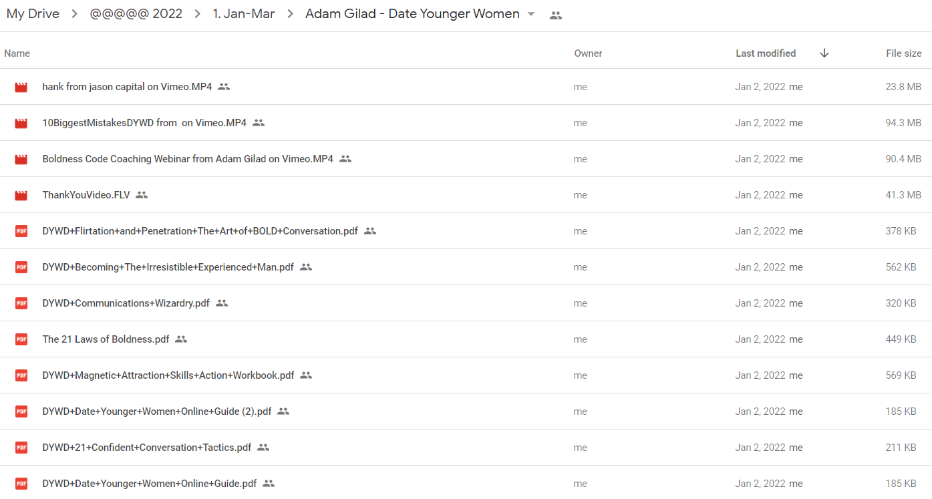
Task: Click the video icon for 10BiggestMistakesDYWD file
Action: (21, 123)
